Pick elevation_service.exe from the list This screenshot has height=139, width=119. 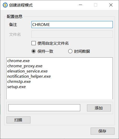point(27,71)
